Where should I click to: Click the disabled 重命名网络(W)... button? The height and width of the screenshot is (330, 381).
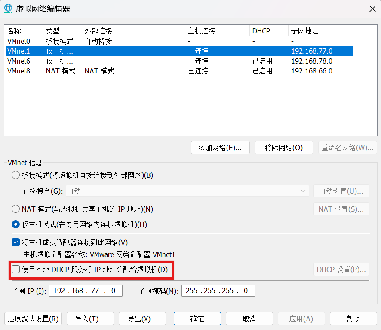pos(347,148)
